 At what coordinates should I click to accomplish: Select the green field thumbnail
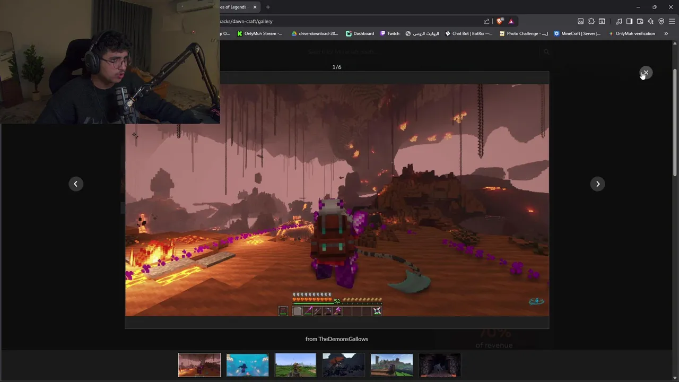(295, 365)
